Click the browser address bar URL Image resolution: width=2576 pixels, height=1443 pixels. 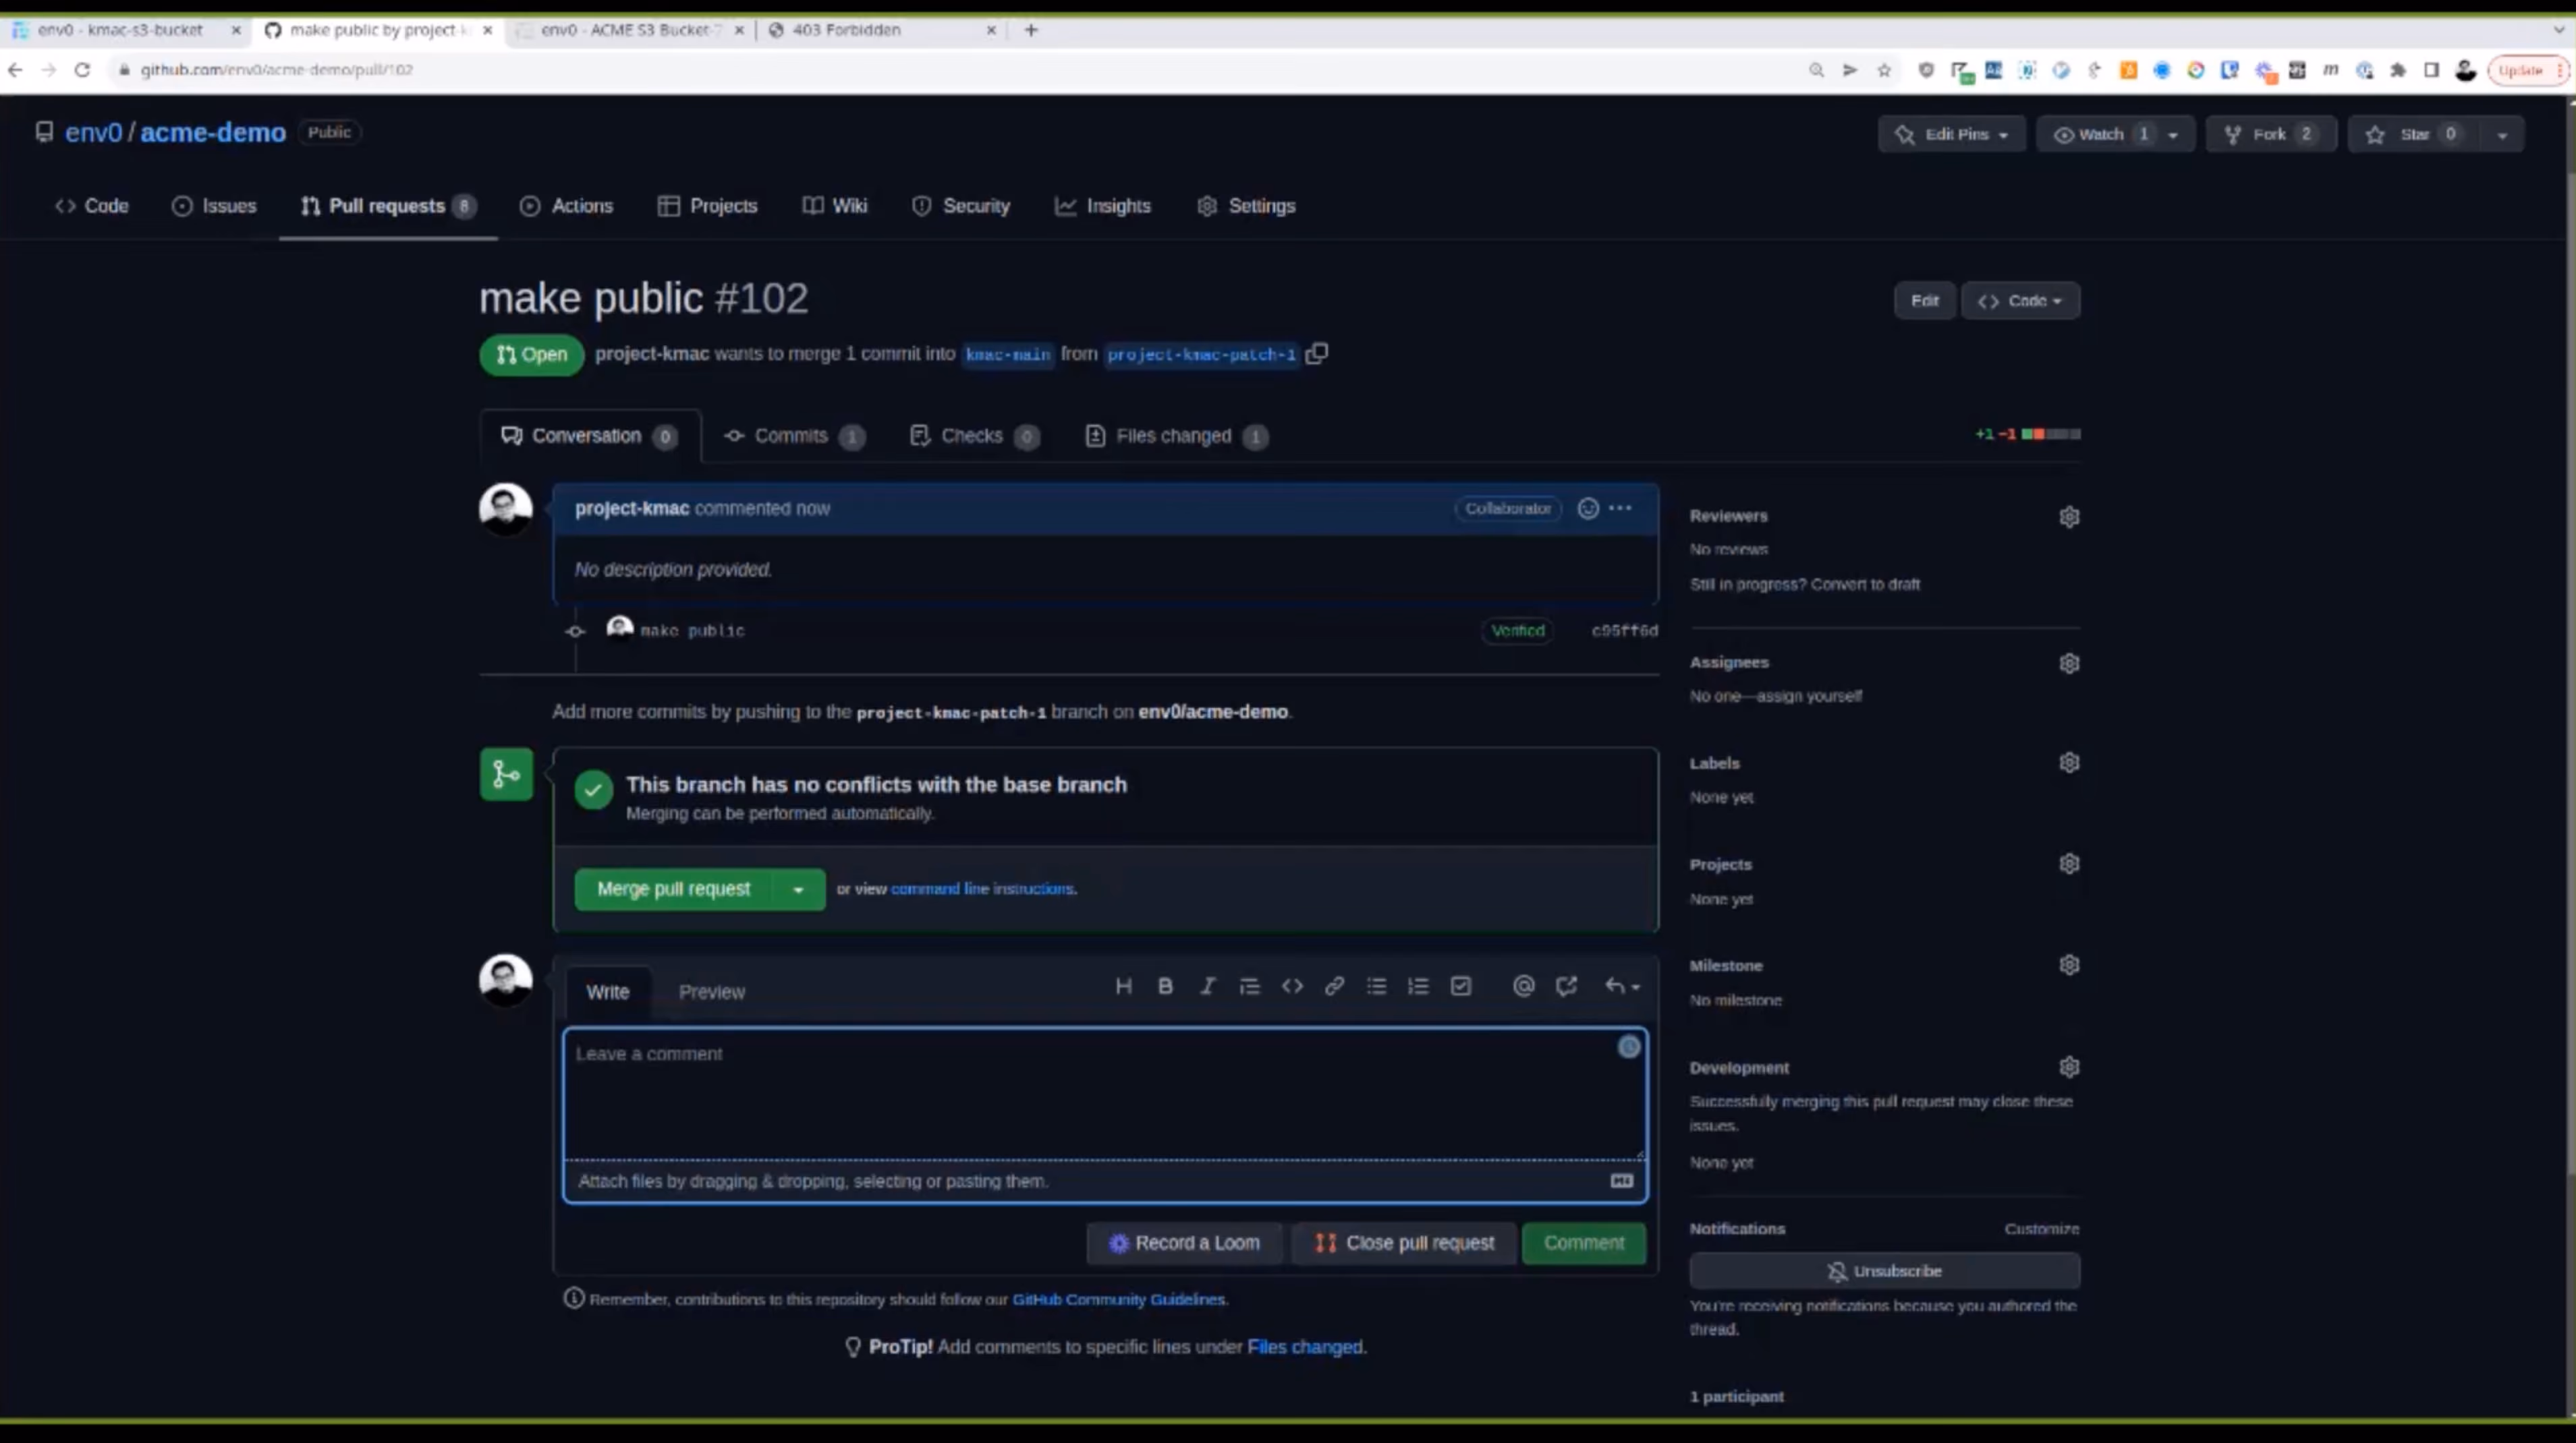pyautogui.click(x=276, y=70)
